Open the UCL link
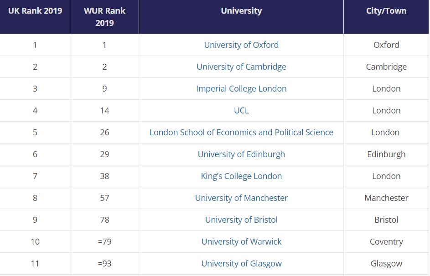The width and height of the screenshot is (430, 276). [241, 111]
